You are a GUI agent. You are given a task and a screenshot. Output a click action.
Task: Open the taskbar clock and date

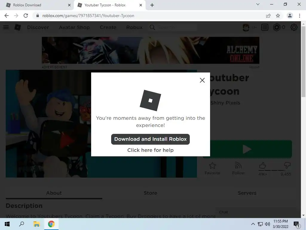pos(280,224)
